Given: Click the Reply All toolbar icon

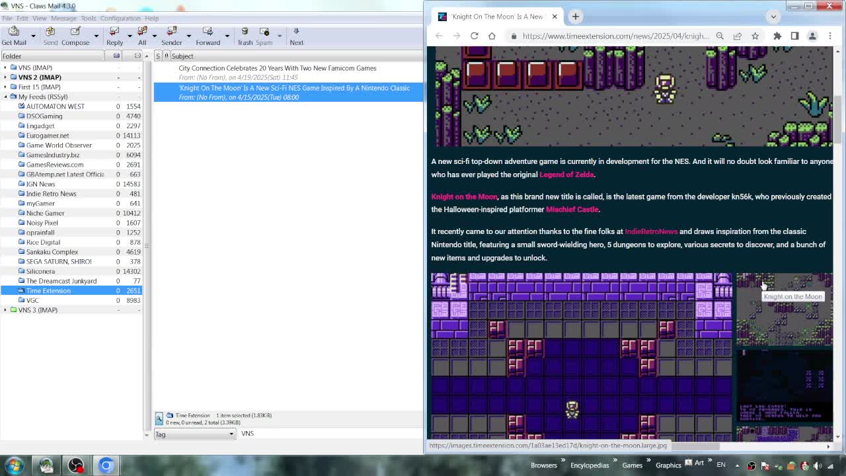Looking at the screenshot, I should pyautogui.click(x=142, y=32).
